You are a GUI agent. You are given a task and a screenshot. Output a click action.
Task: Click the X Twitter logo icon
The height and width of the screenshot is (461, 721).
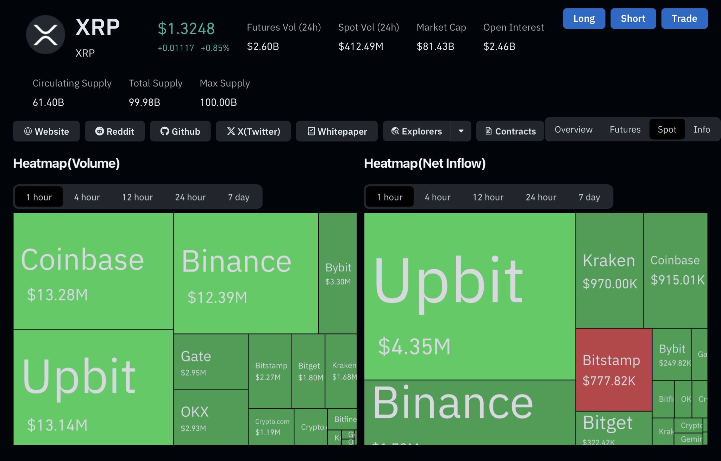(231, 131)
